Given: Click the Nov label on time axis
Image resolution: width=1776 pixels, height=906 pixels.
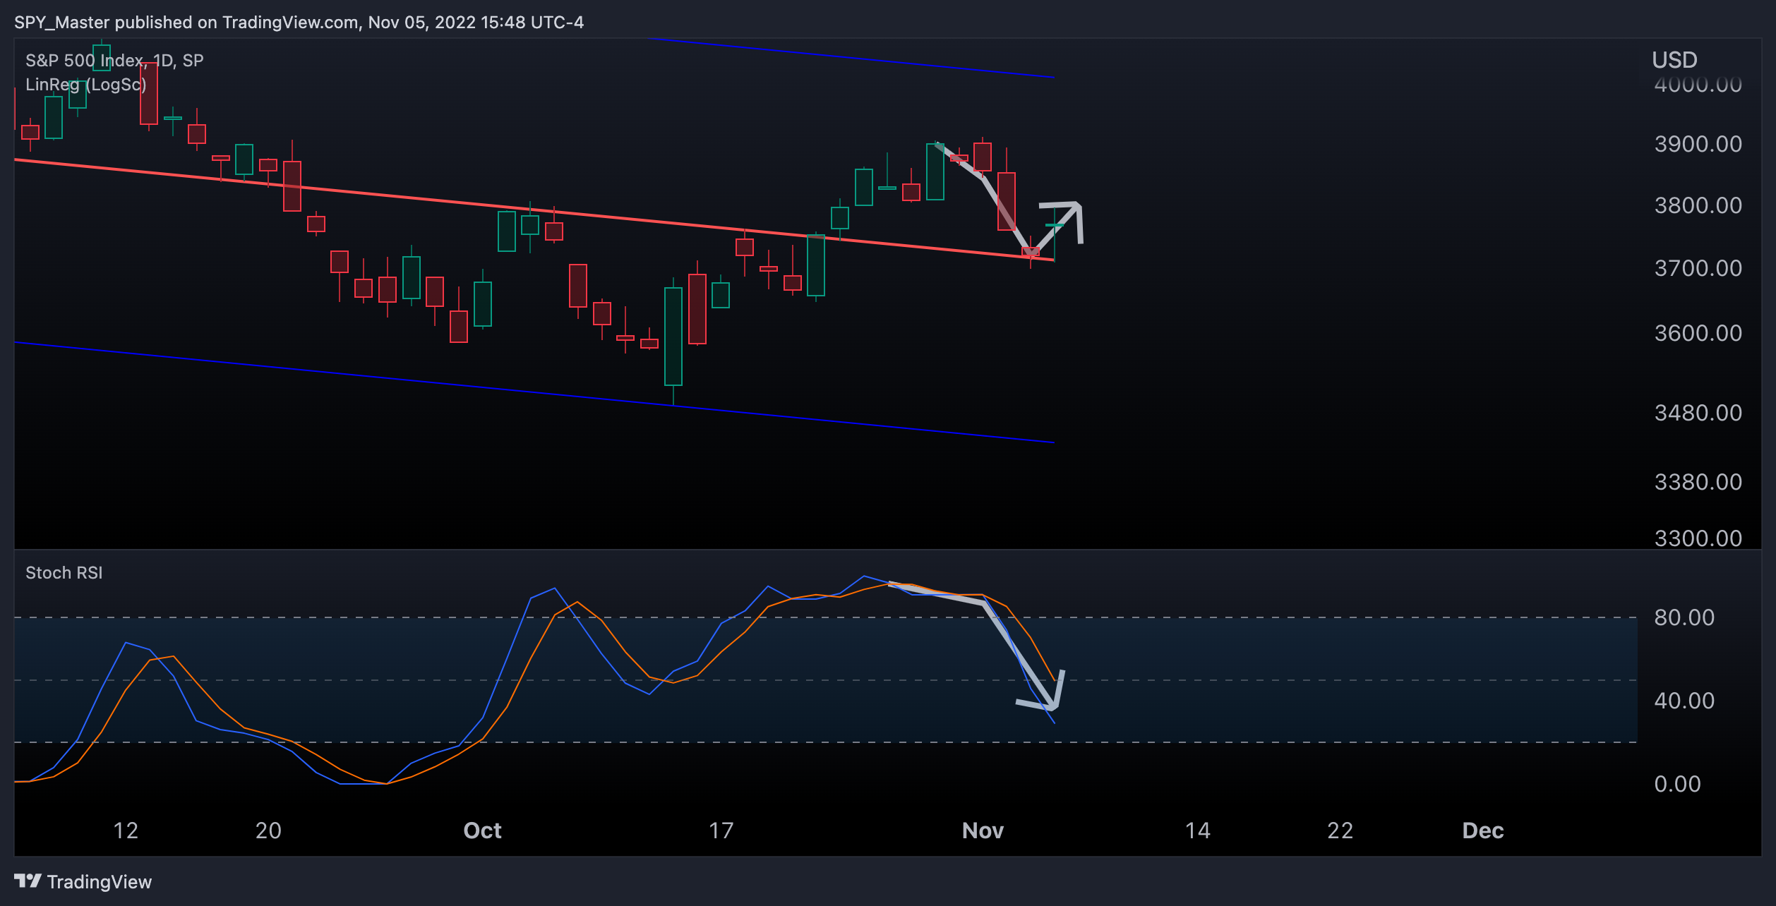Looking at the screenshot, I should (983, 830).
